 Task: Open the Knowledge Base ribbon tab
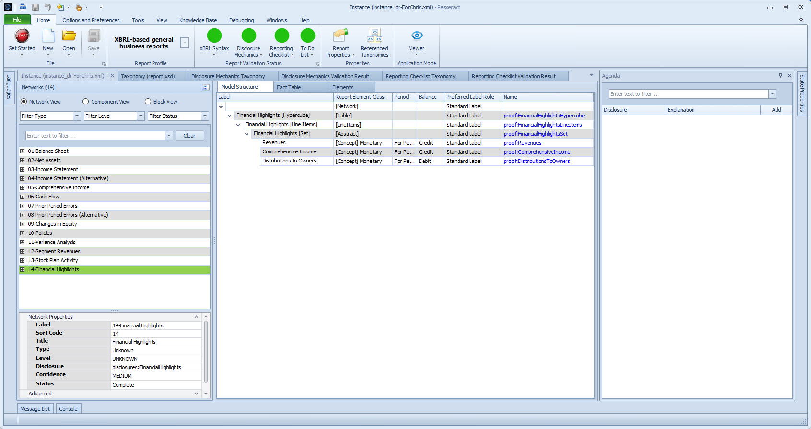198,20
